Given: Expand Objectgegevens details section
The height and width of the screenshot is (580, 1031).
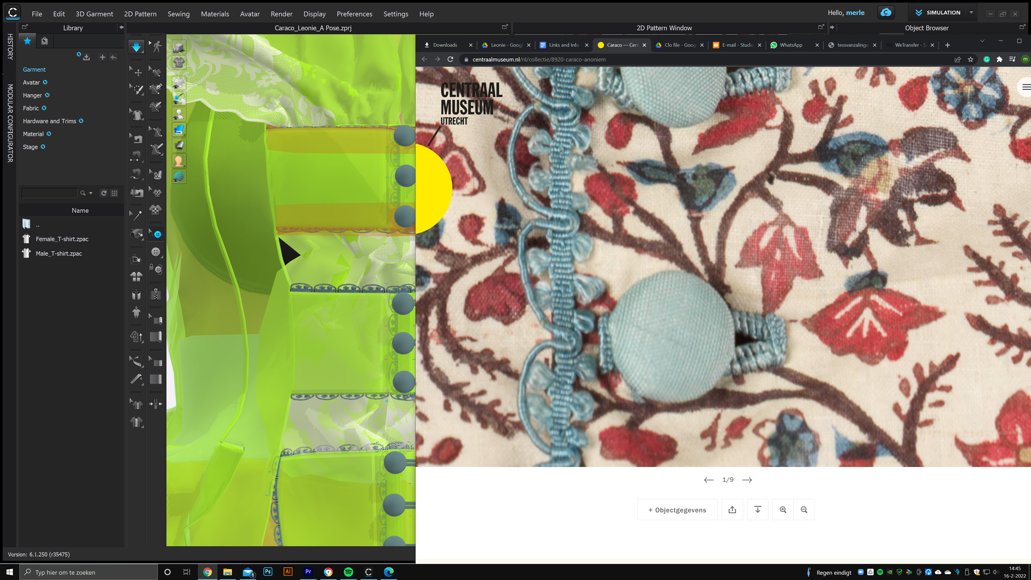Looking at the screenshot, I should [x=677, y=510].
